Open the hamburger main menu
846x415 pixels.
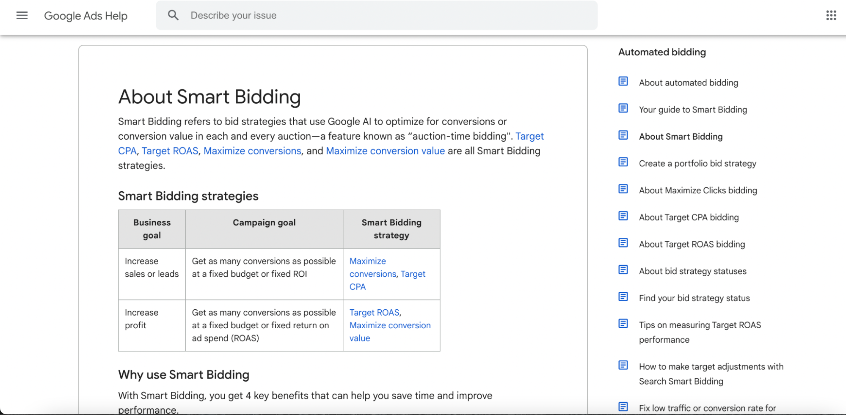pos(22,16)
